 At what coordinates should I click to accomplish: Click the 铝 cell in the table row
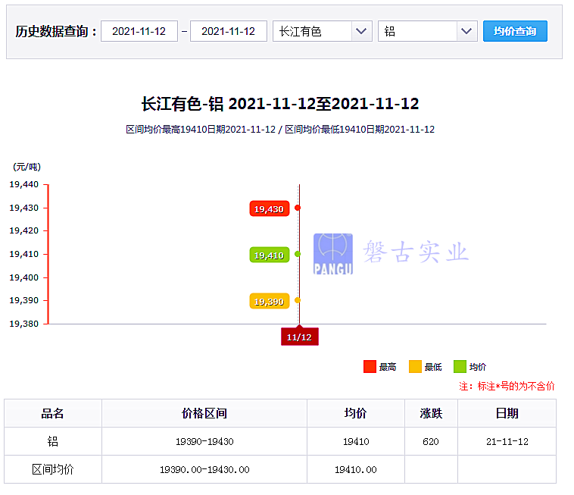pos(53,441)
